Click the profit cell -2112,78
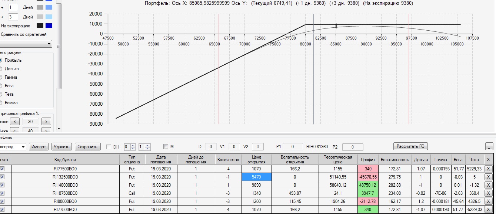The width and height of the screenshot is (496, 214). pyautogui.click(x=368, y=201)
